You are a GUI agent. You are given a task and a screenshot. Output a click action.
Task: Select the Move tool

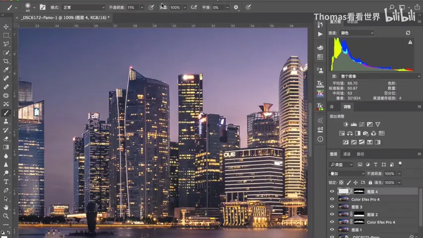5,27
